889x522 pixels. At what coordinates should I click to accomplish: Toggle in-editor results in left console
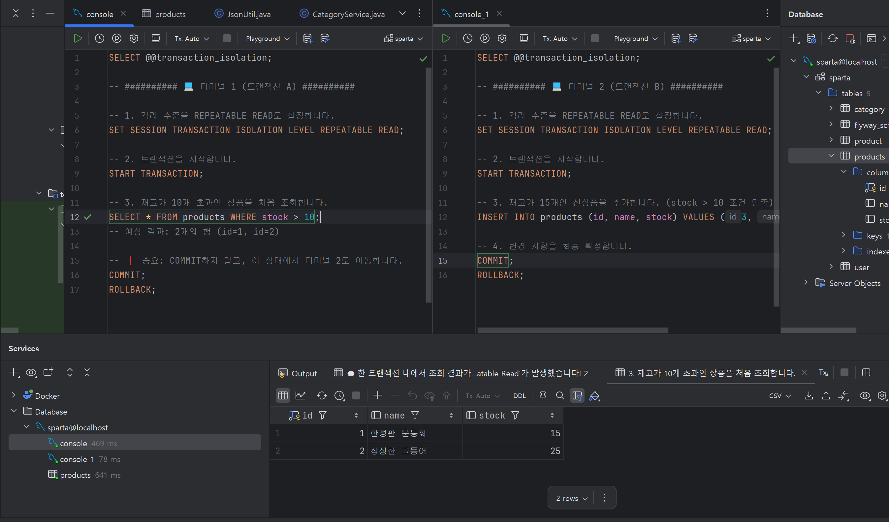(x=156, y=39)
